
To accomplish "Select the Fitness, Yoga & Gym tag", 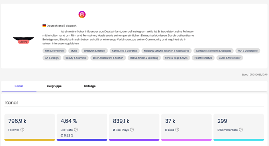I will 176,58.
